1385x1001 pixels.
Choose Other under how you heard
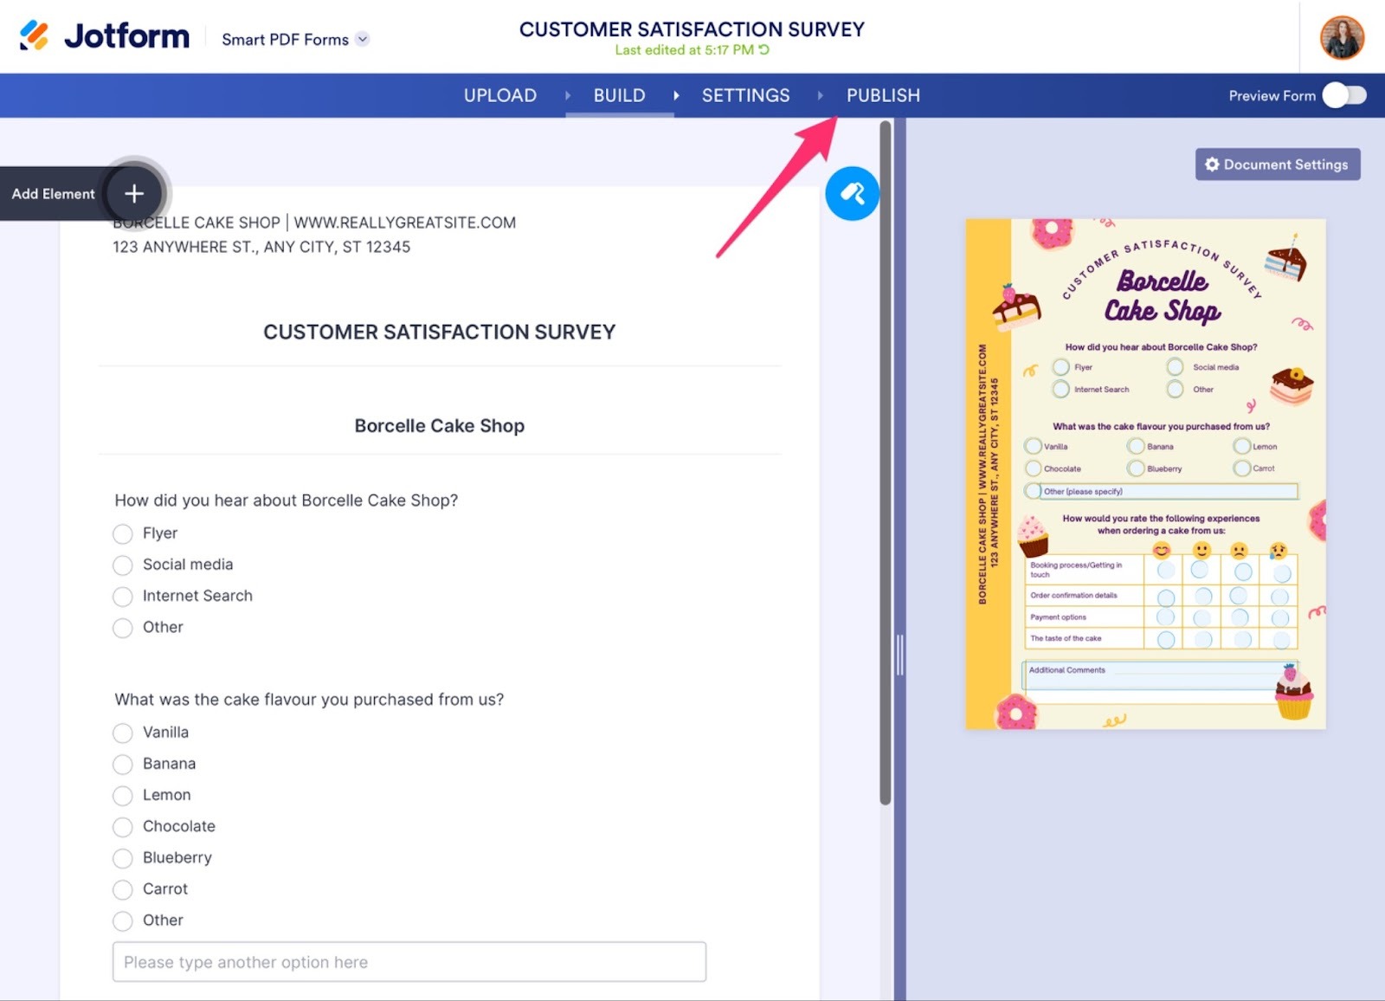(123, 627)
